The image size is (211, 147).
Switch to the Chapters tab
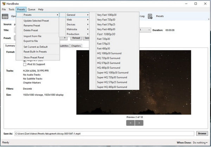tap(76, 46)
